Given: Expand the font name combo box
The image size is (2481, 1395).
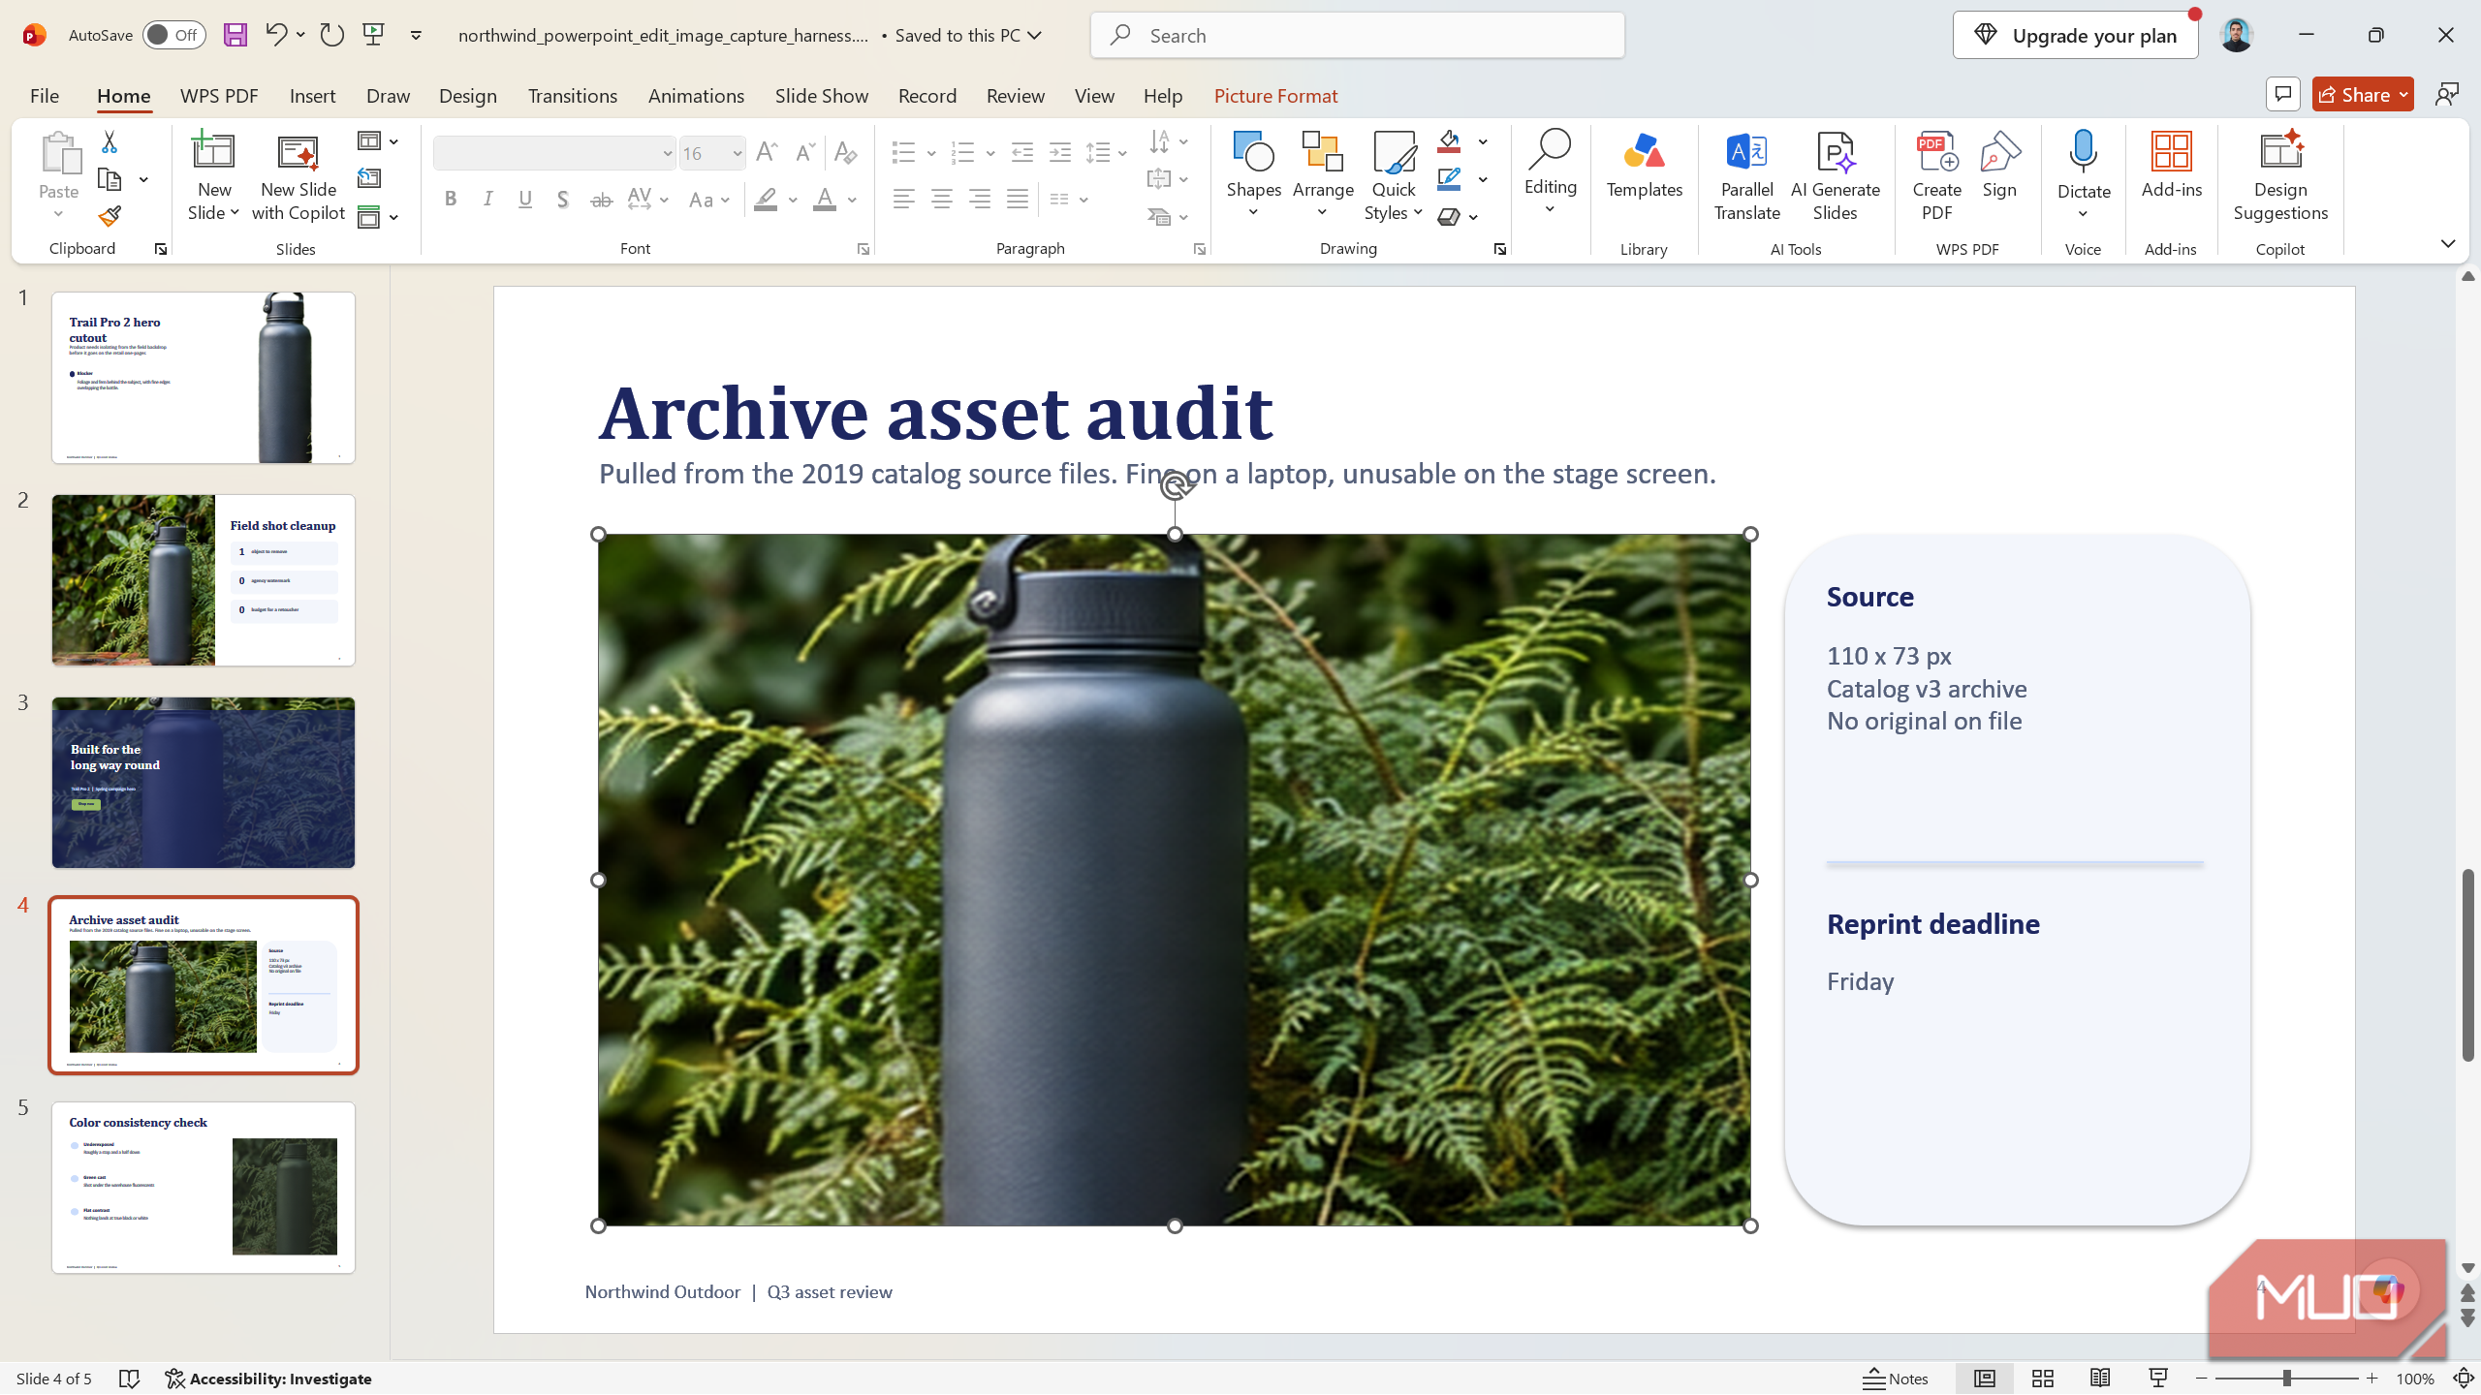Looking at the screenshot, I should tap(667, 153).
